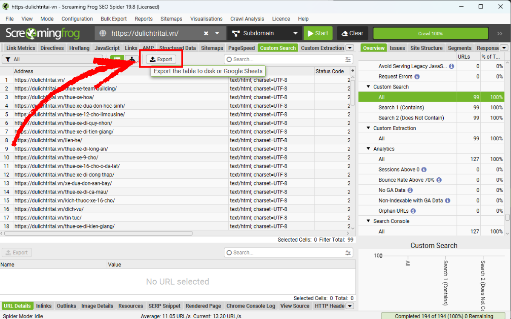
Task: Click the plus icon to add columns
Action: tap(353, 71)
